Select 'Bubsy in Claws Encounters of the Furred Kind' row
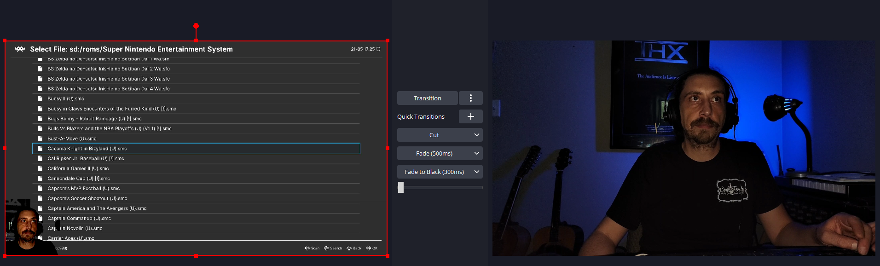The image size is (880, 266). pos(196,109)
